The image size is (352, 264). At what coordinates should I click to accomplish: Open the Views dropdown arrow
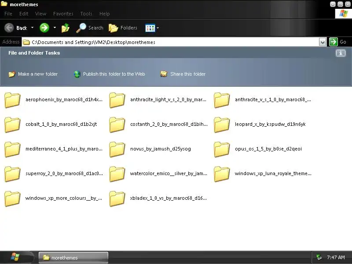pyautogui.click(x=158, y=28)
